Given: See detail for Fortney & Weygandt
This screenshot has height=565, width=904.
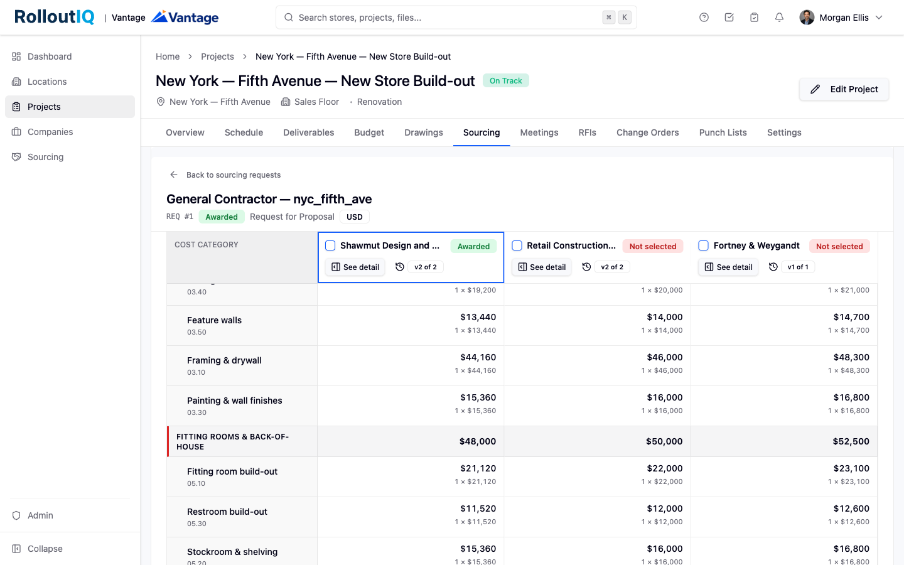Looking at the screenshot, I should [728, 267].
